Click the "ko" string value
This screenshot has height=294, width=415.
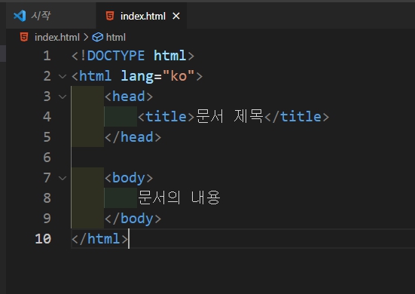[179, 76]
